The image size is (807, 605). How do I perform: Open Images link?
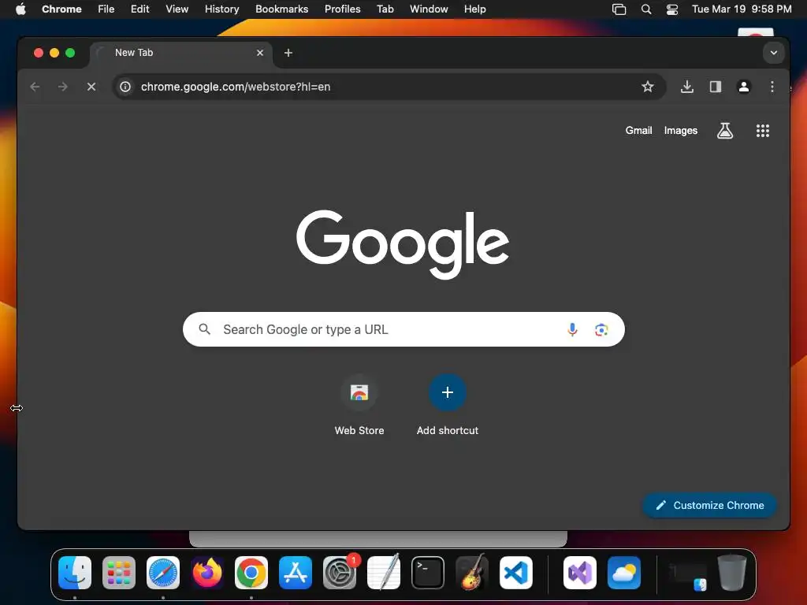tap(680, 131)
